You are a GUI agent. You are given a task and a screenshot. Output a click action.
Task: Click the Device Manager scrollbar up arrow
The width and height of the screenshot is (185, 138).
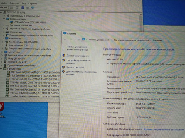[141, 14]
